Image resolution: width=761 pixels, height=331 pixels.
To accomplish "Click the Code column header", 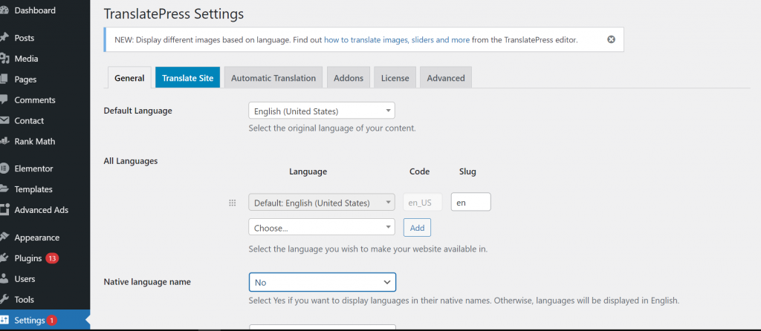I will click(x=419, y=171).
